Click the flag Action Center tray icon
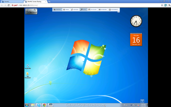Viewport: 171px width, 107px height. point(134,105)
